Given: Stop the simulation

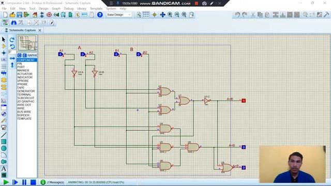Looking at the screenshot, I should [33, 182].
